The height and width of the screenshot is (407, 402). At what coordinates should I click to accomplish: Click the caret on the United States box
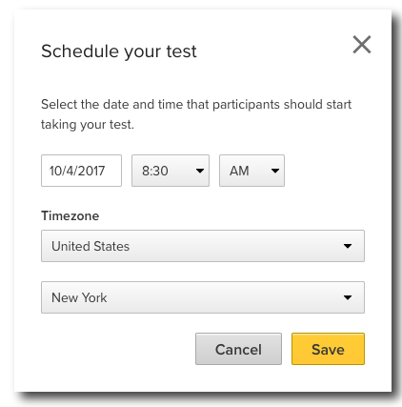(348, 246)
